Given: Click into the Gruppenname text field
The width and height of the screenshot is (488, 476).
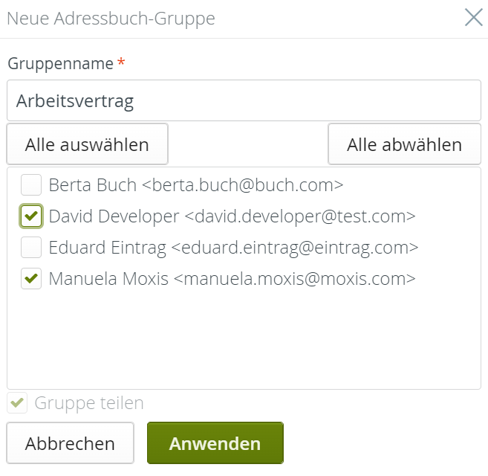Looking at the screenshot, I should (x=244, y=100).
